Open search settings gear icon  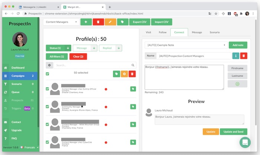[x=49, y=65]
